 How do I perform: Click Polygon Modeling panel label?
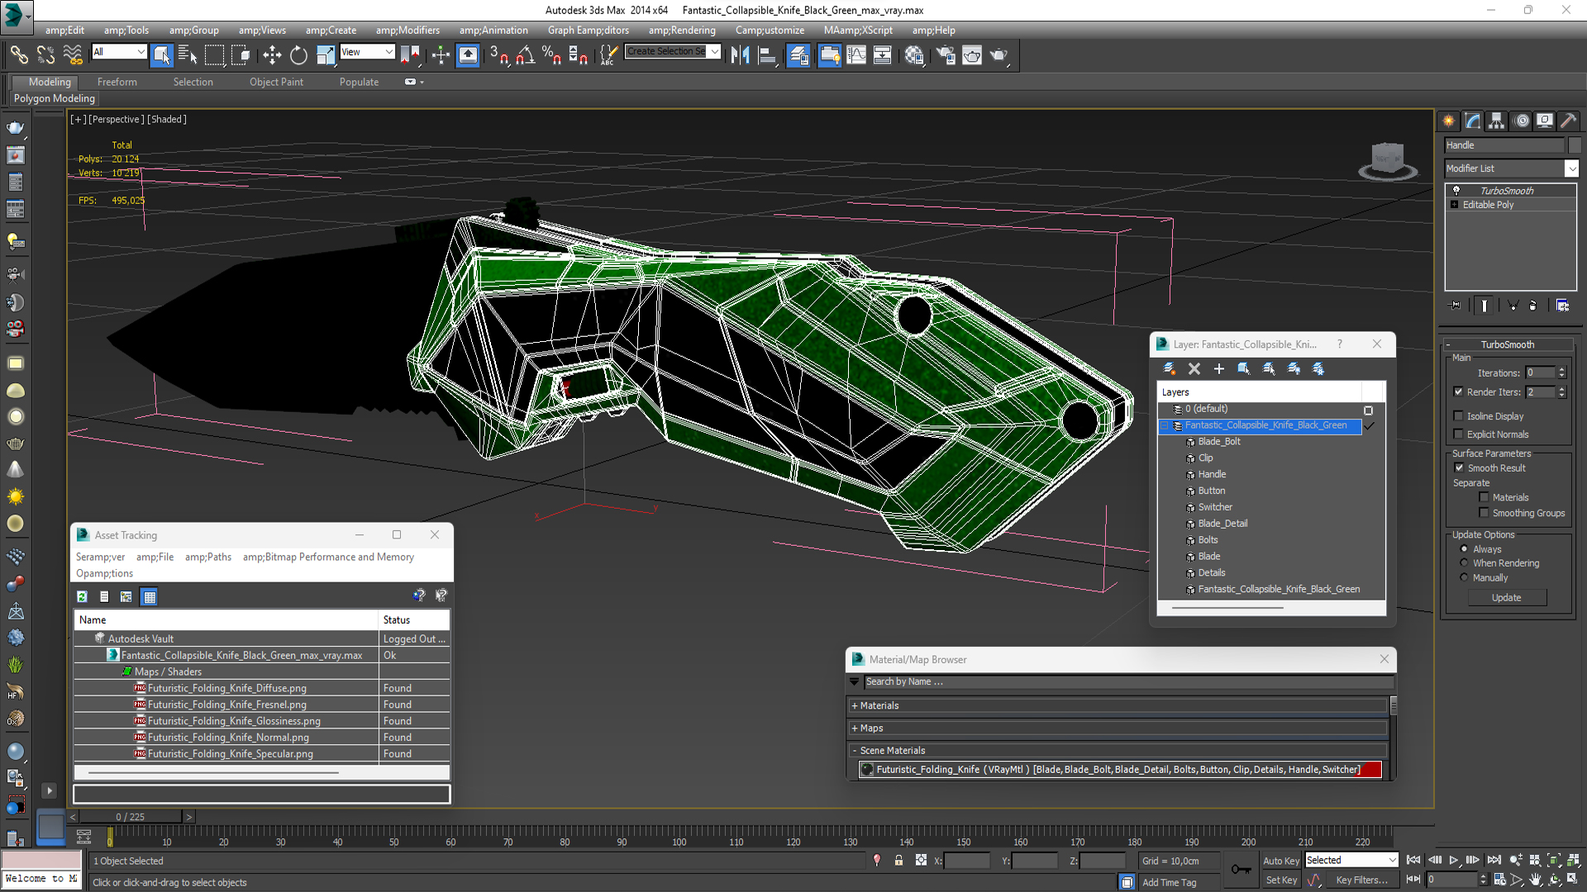[x=54, y=98]
